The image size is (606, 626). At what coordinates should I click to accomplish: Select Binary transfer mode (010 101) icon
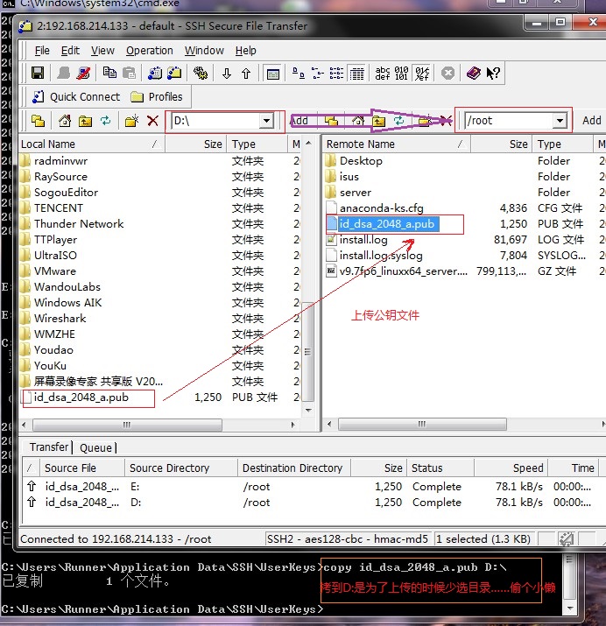tap(402, 73)
